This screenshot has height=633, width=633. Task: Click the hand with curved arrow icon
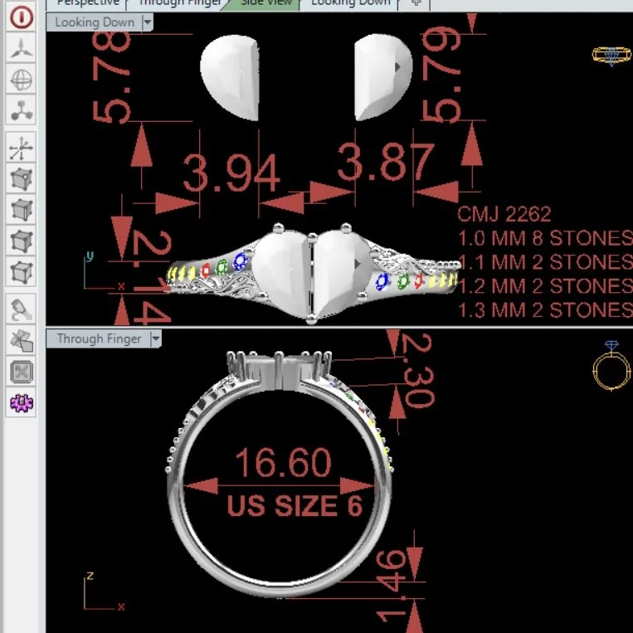click(x=22, y=309)
